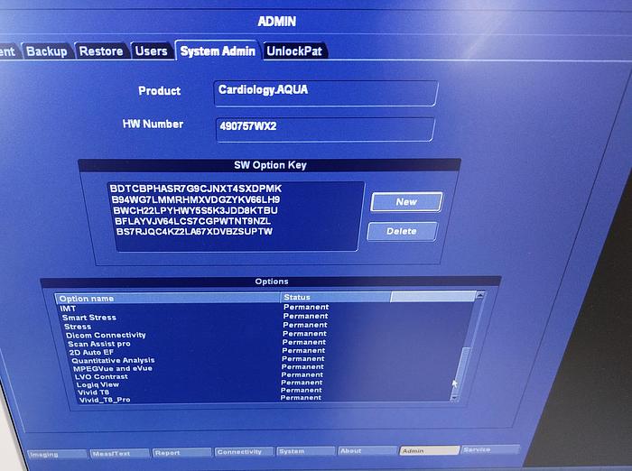
Task: Click the Options list scroll up arrow
Action: click(x=479, y=296)
